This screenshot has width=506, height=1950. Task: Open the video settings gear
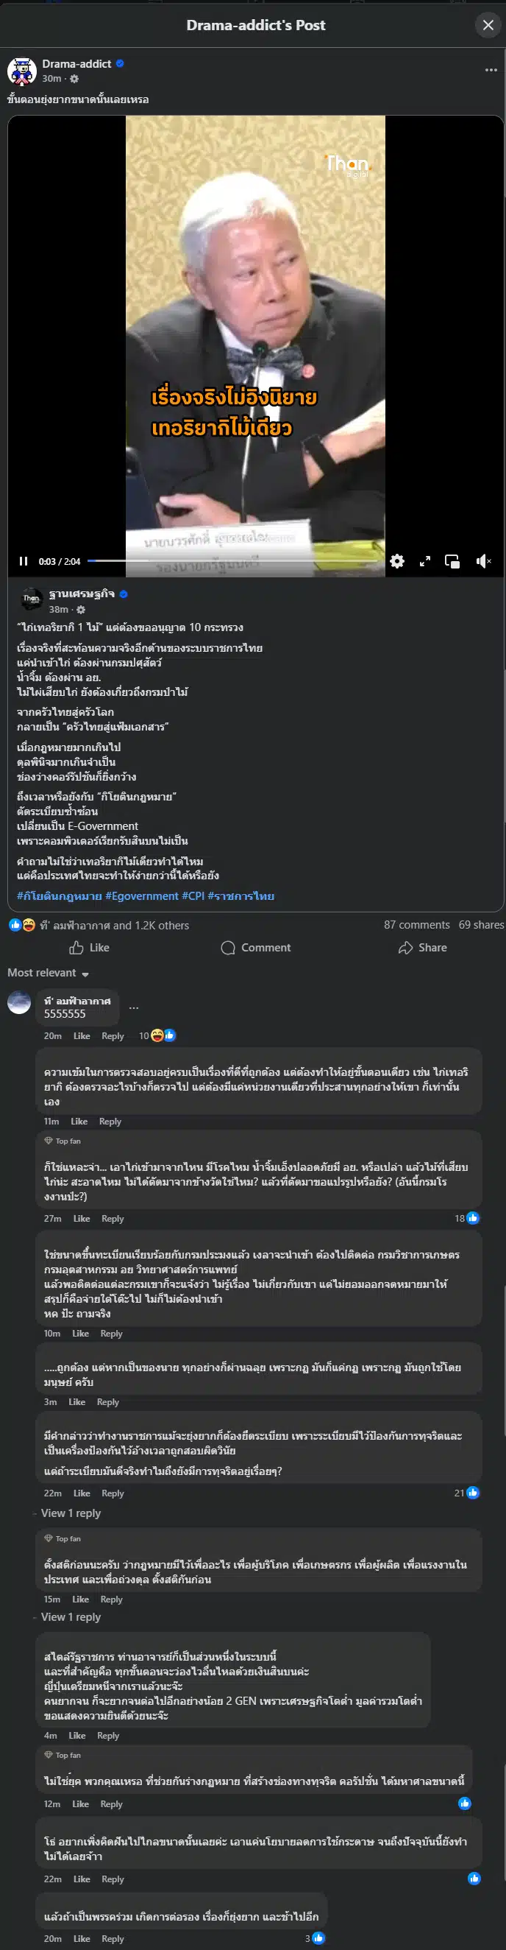tap(396, 562)
